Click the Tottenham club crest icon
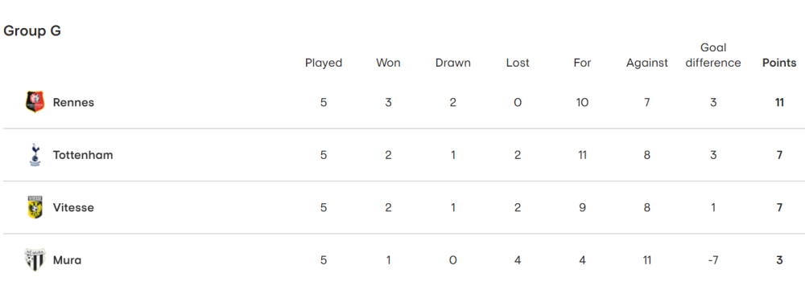The width and height of the screenshot is (805, 302). pyautogui.click(x=35, y=154)
